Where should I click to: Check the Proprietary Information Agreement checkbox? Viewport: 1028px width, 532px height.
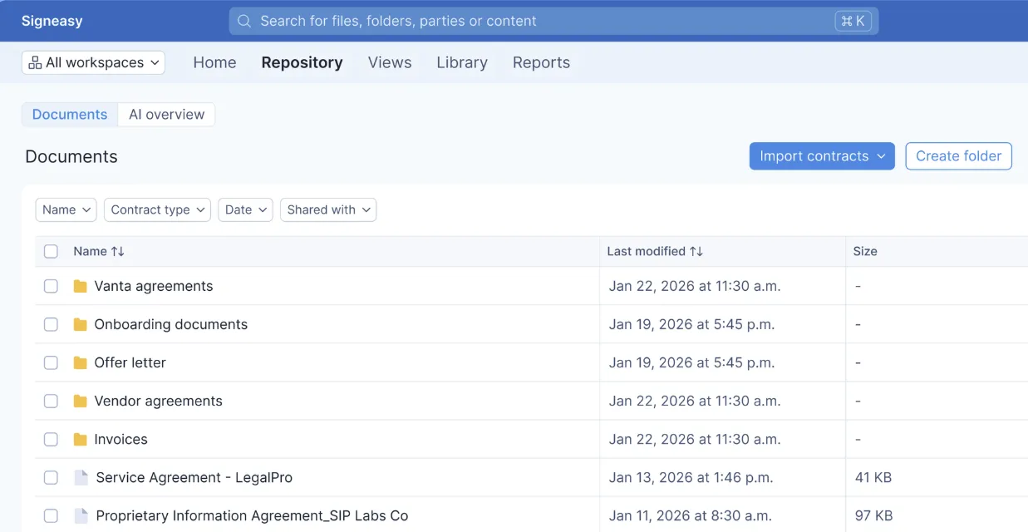51,515
